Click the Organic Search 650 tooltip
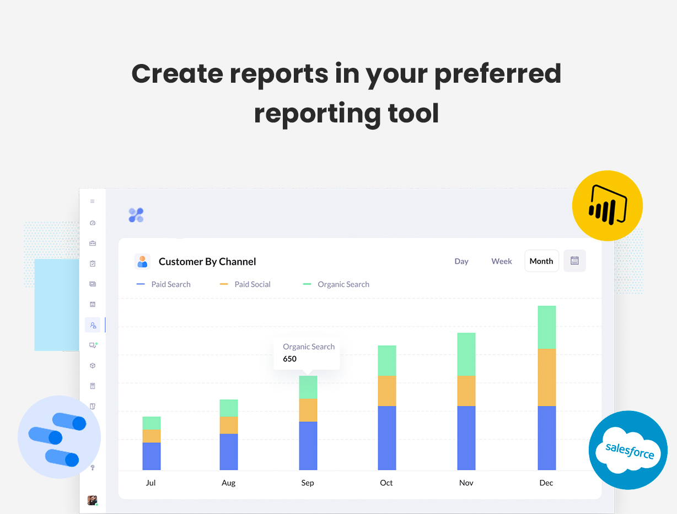The image size is (677, 514). 307,353
